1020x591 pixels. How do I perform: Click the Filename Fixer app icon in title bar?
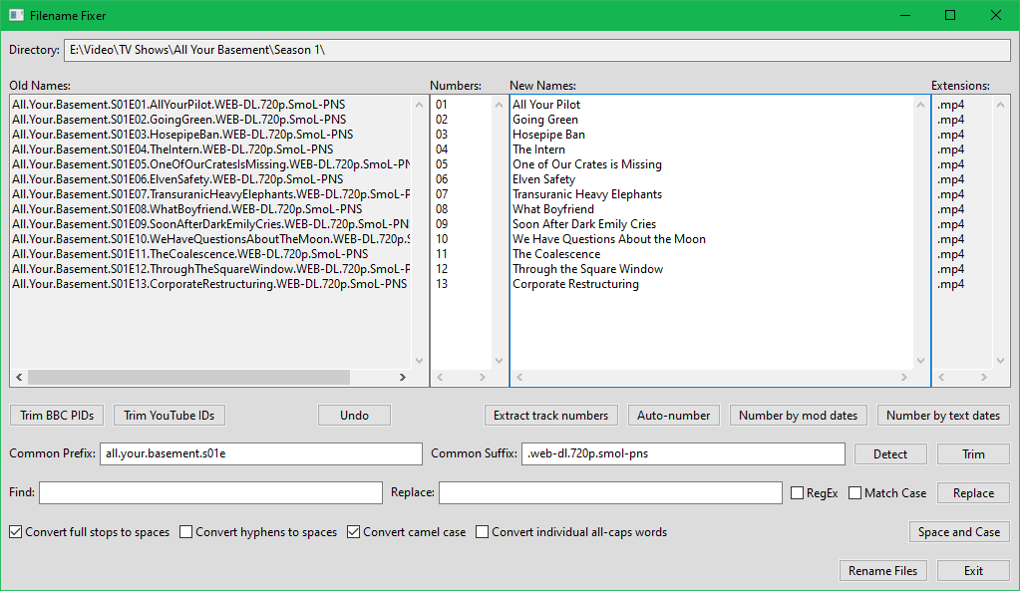point(16,16)
